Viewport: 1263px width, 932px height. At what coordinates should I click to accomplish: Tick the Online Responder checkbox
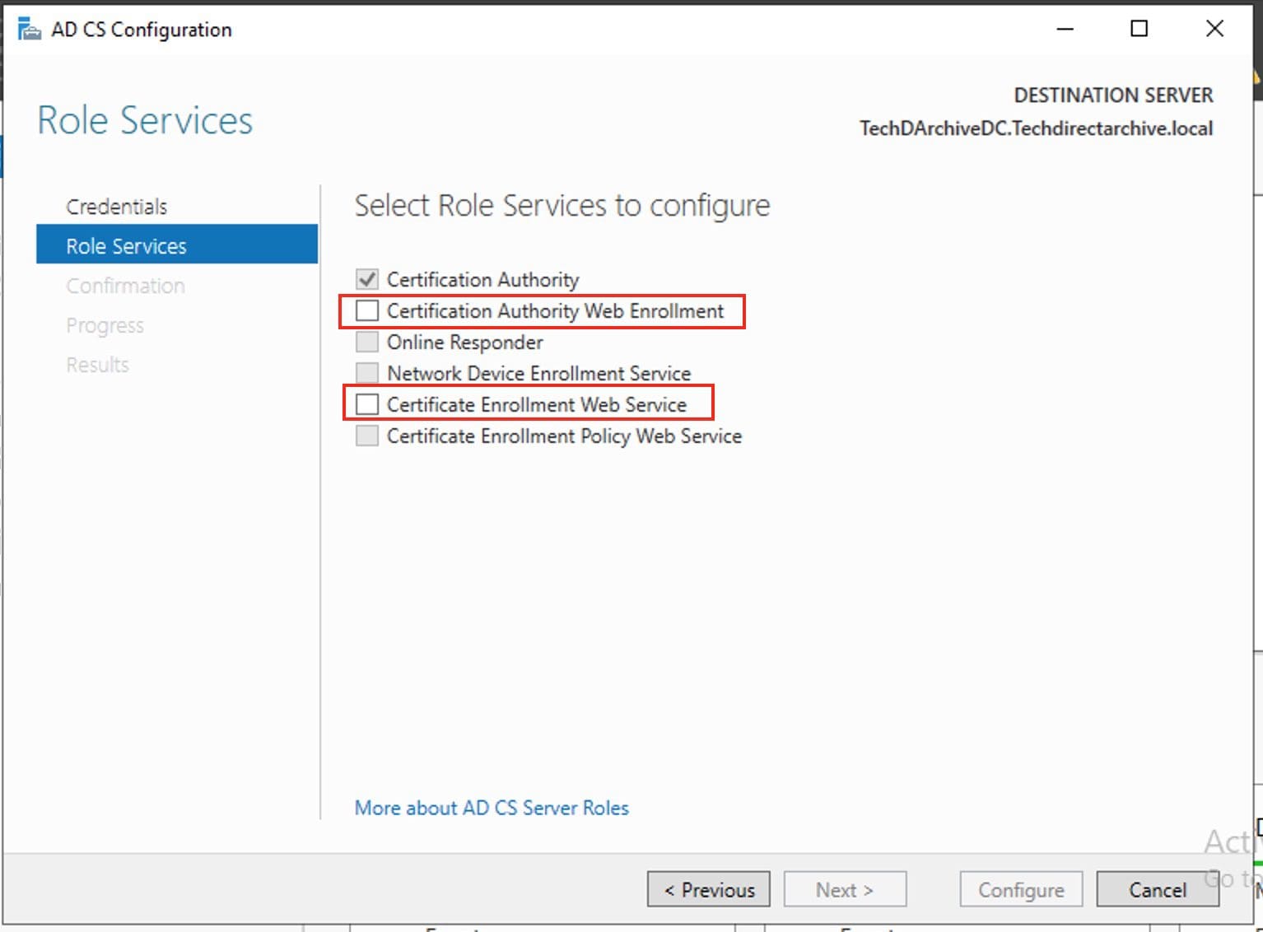pyautogui.click(x=367, y=342)
